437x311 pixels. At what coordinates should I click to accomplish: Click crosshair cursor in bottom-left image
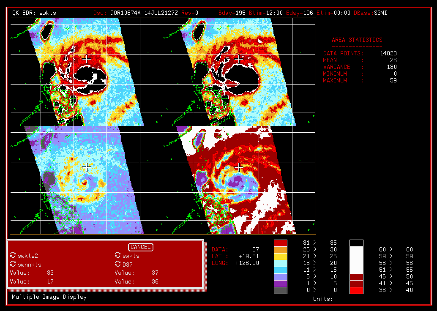tap(86, 167)
